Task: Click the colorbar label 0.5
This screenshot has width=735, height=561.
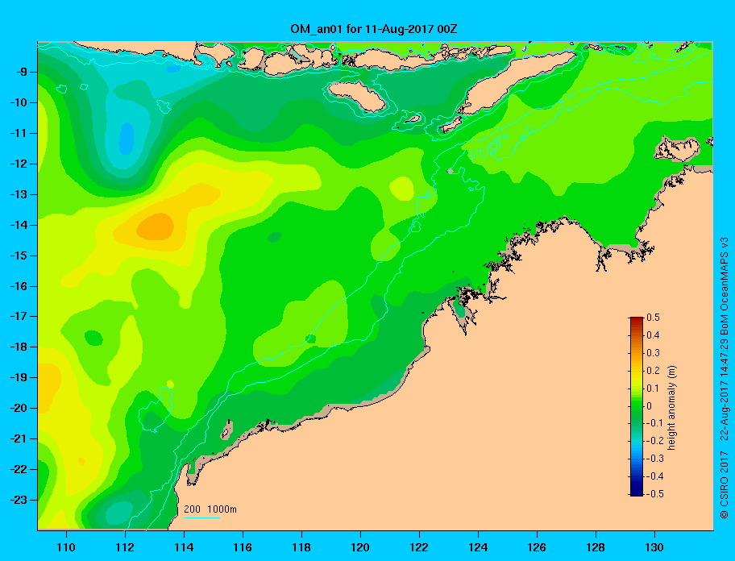Action: pyautogui.click(x=654, y=318)
